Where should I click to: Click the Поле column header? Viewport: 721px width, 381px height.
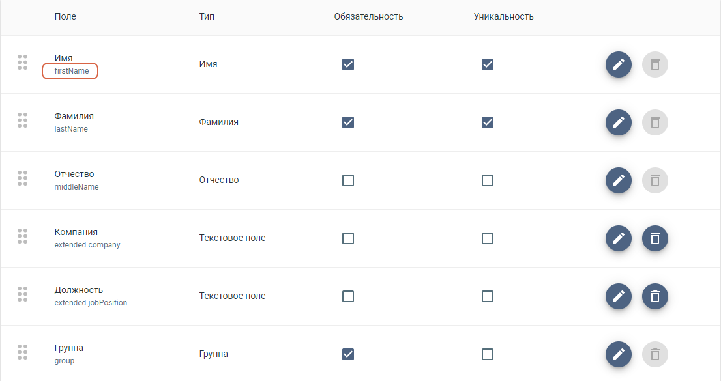[x=65, y=16]
